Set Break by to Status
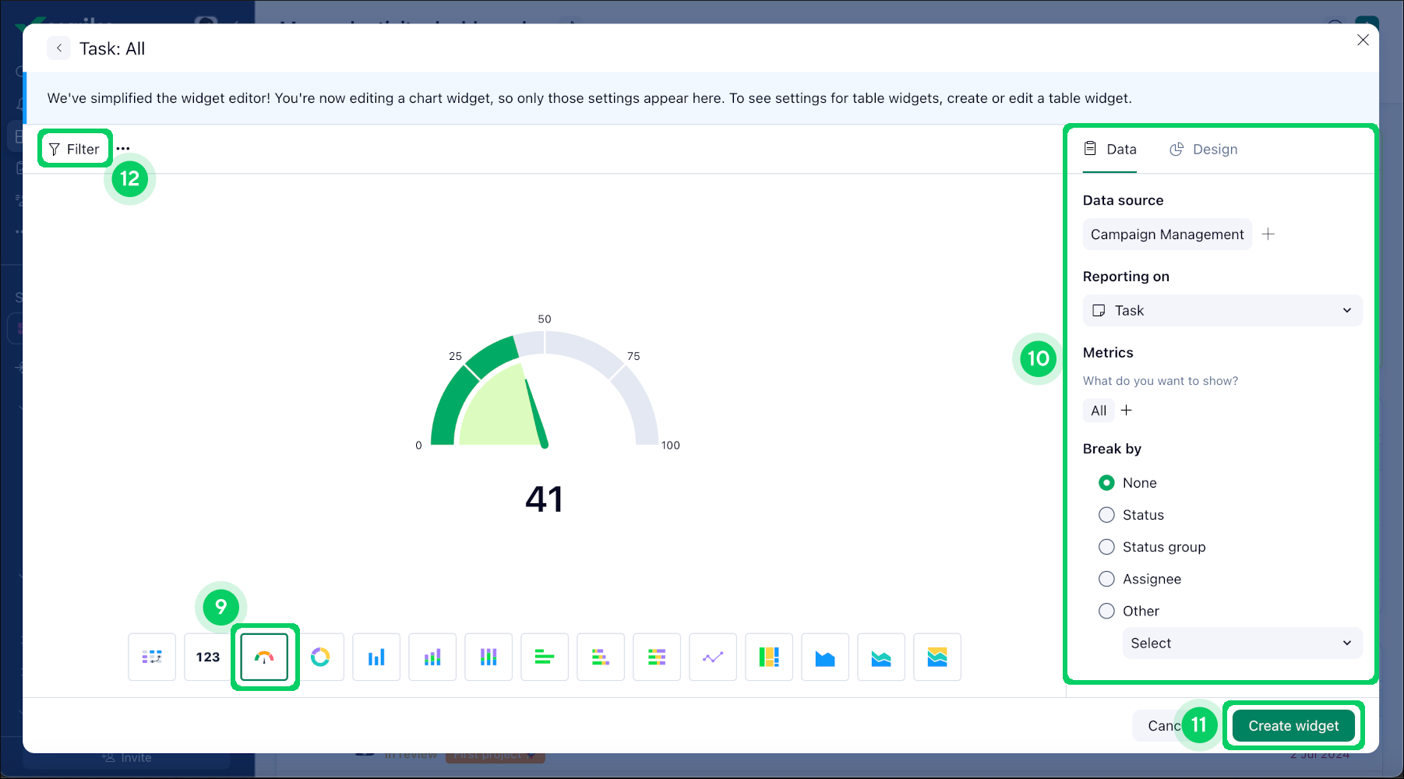This screenshot has width=1404, height=779. [1106, 514]
